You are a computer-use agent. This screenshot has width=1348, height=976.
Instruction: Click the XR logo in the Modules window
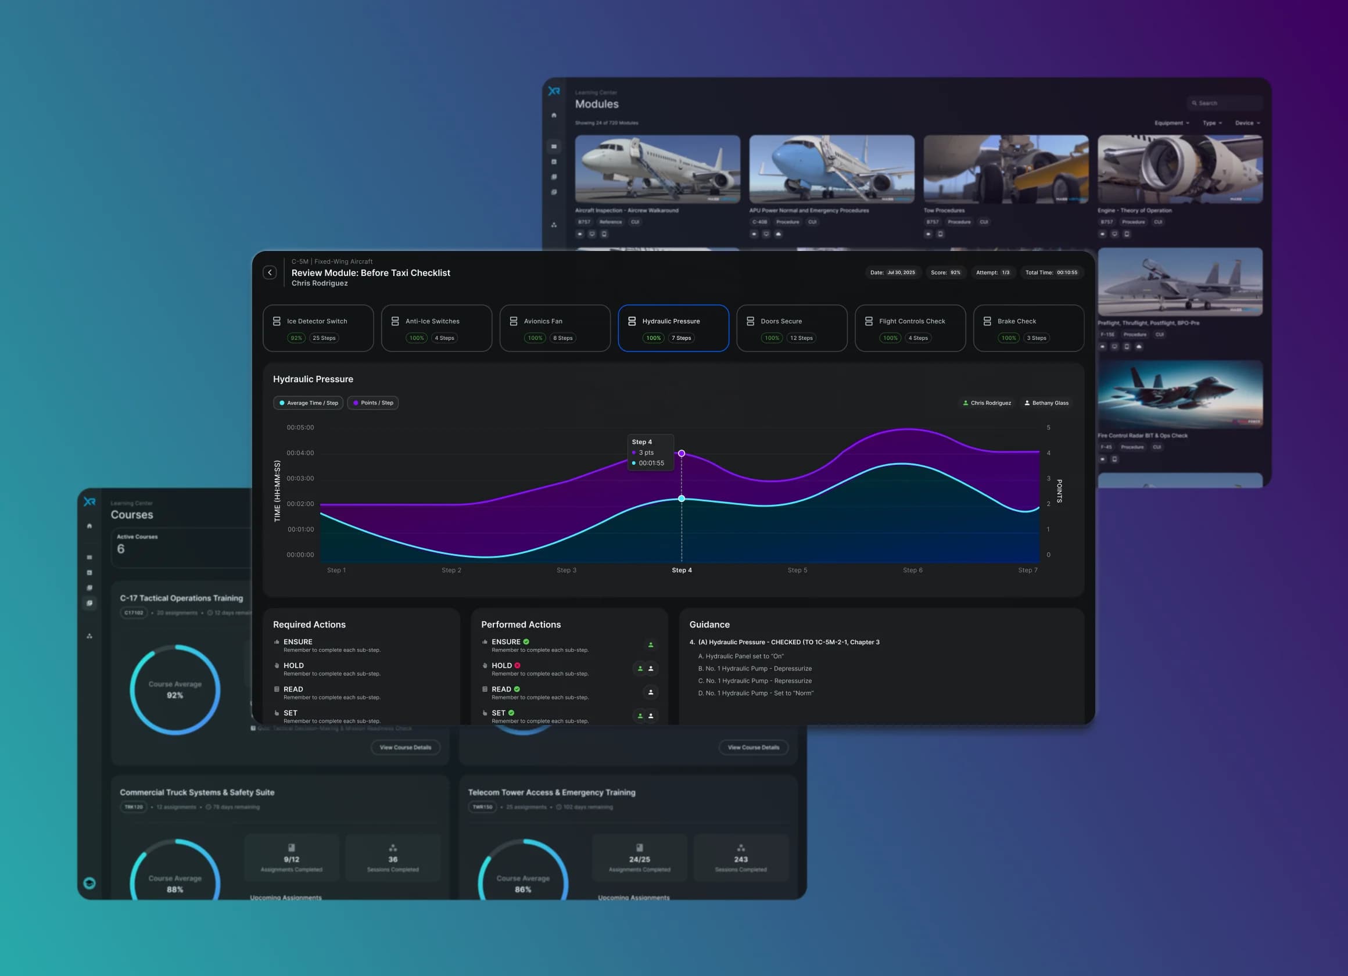554,92
